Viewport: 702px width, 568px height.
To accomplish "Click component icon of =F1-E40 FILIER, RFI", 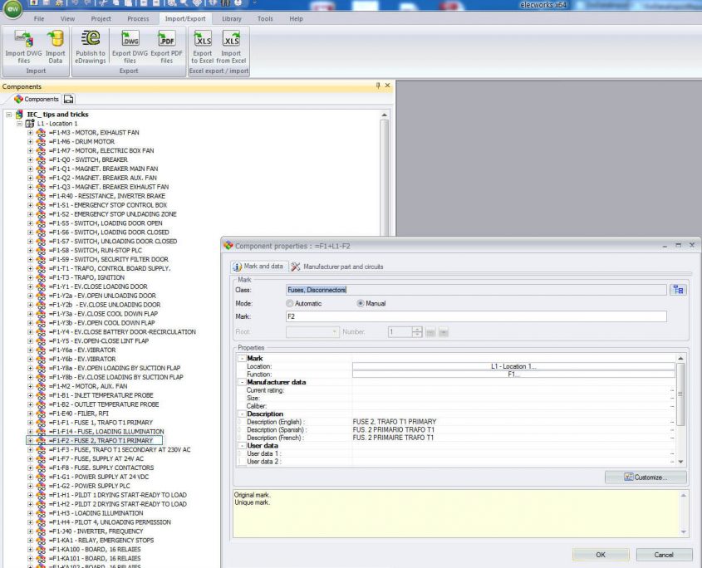I will [41, 414].
